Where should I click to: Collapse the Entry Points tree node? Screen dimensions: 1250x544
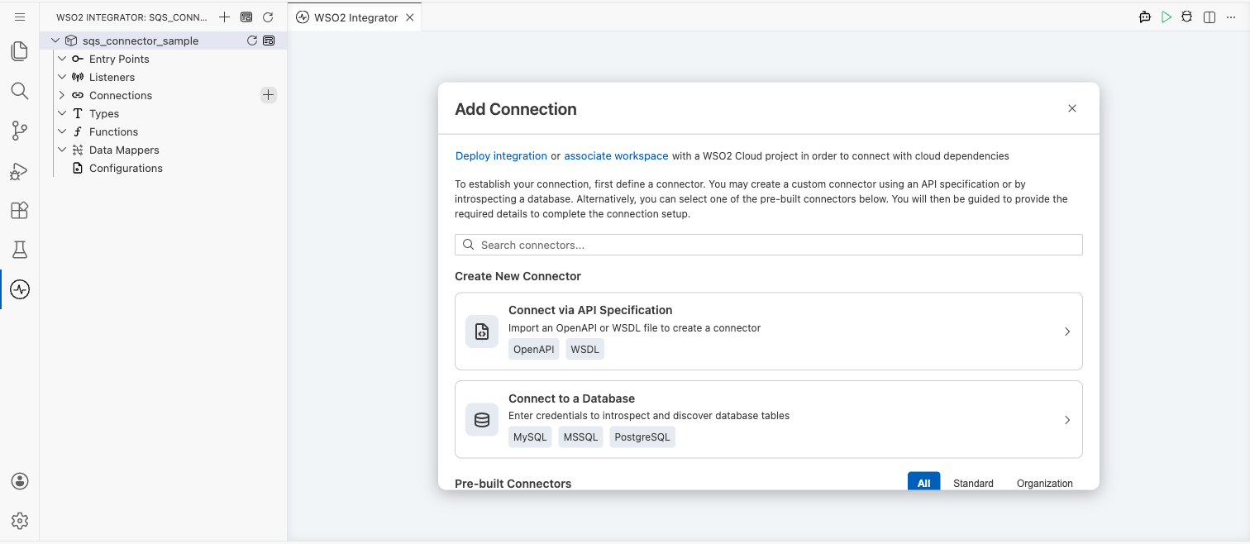(62, 59)
